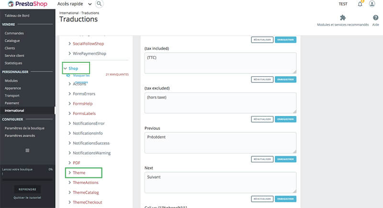The height and width of the screenshot is (208, 383).
Task: Toggle Masquer les messages eye icon
Action: tap(68, 76)
